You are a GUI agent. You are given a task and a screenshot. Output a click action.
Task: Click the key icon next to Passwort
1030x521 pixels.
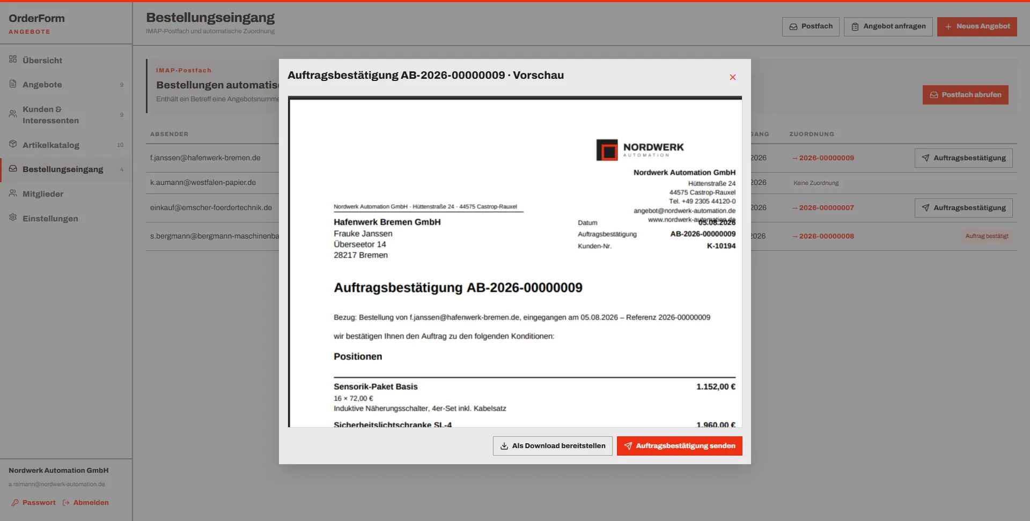pos(15,503)
